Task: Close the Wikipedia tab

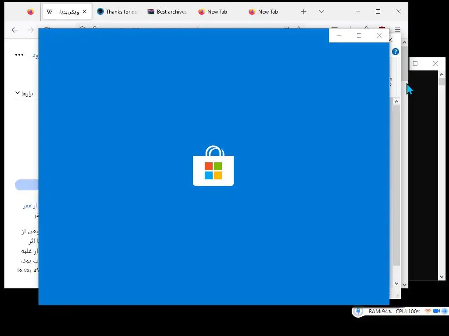Action: coord(85,11)
